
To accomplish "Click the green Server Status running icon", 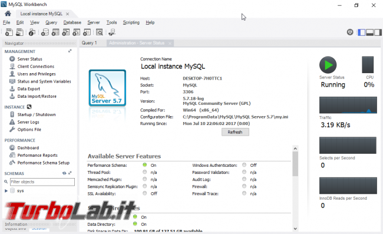I will pos(328,65).
